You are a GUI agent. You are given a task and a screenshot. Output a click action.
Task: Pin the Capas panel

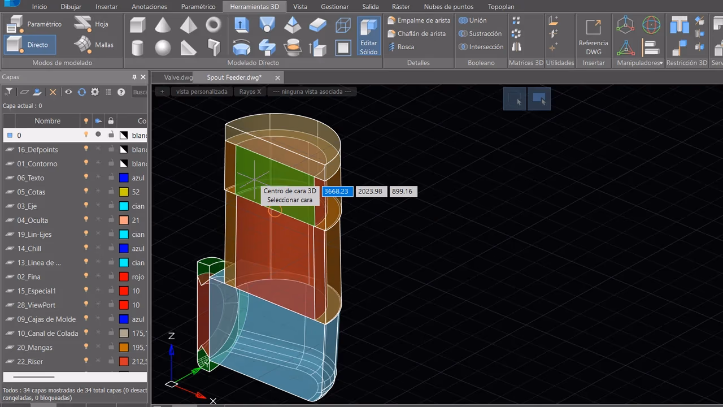[x=134, y=77]
